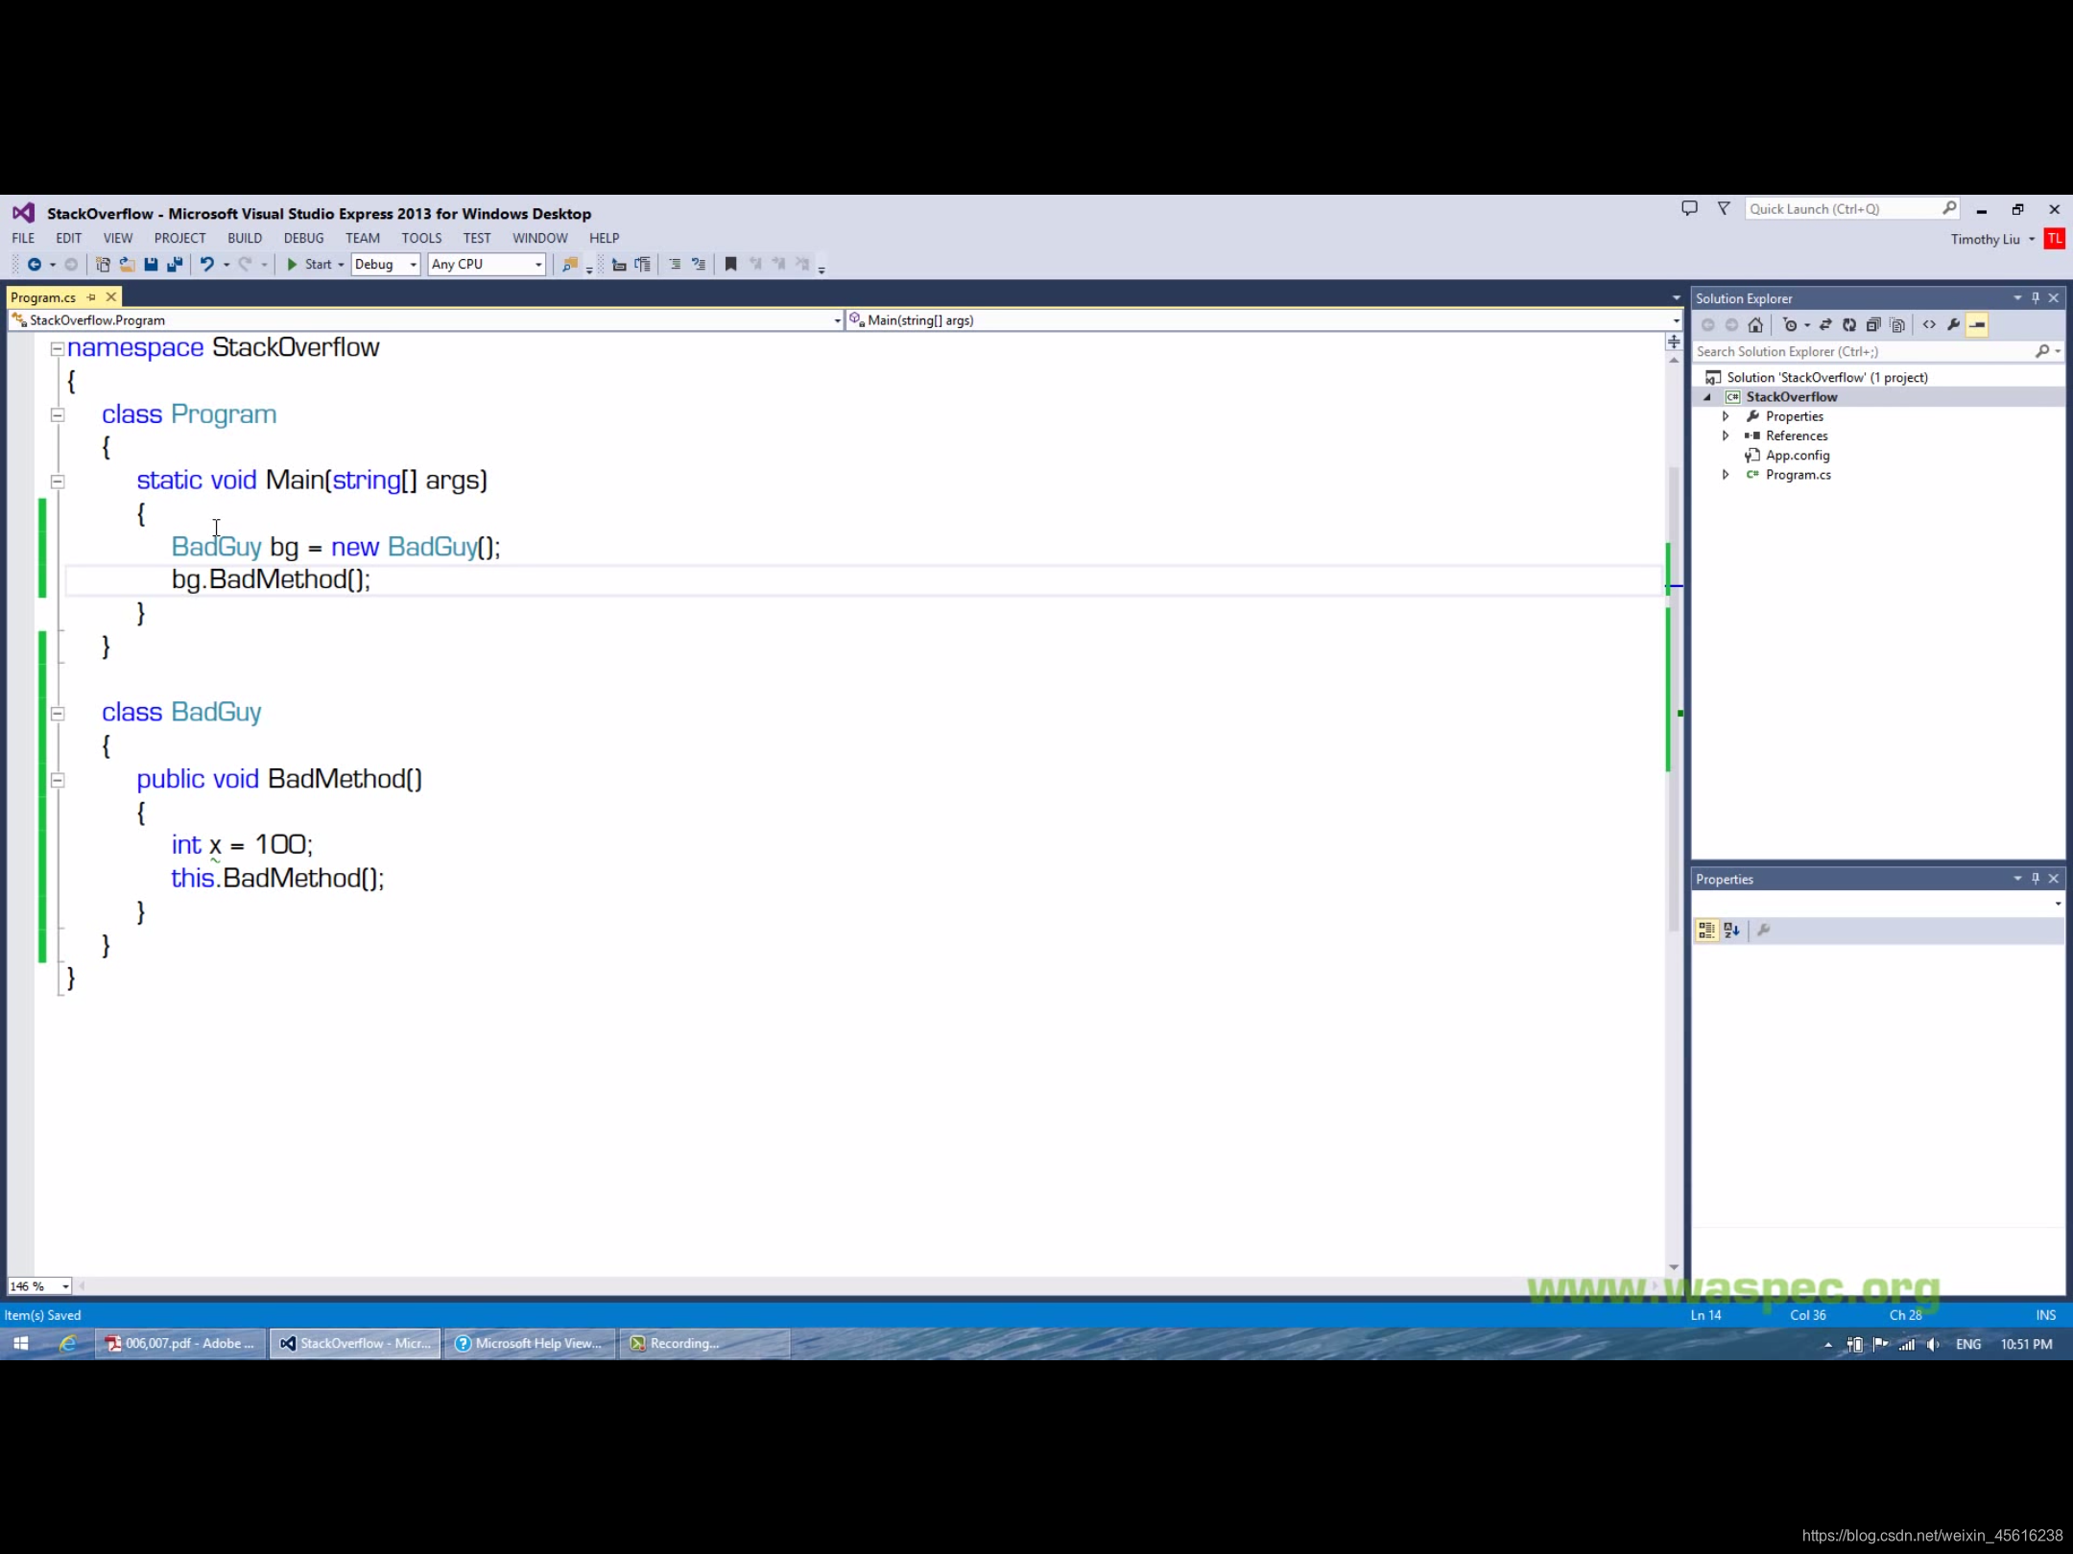Click the Program.cs tab

tap(44, 295)
